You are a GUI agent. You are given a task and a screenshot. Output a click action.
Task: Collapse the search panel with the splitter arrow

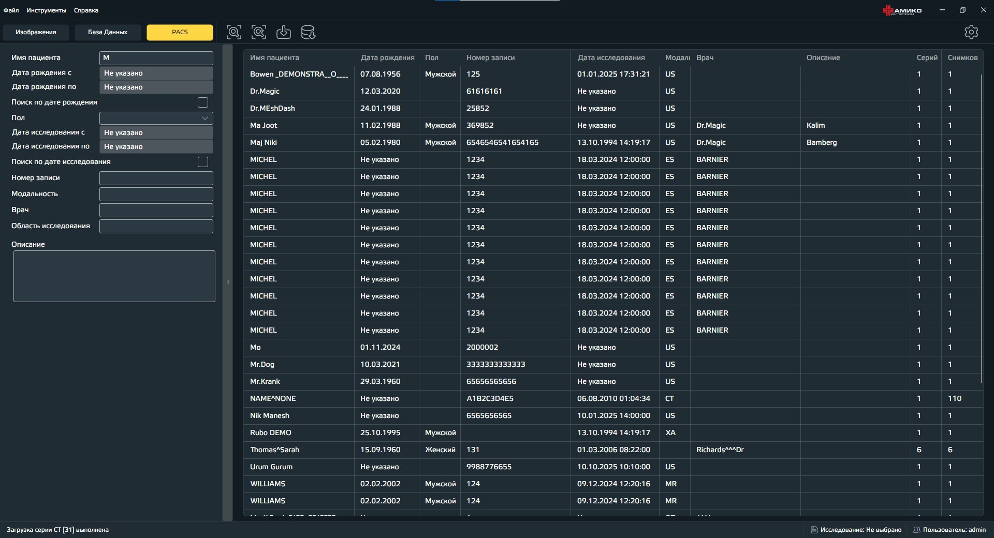coord(228,282)
